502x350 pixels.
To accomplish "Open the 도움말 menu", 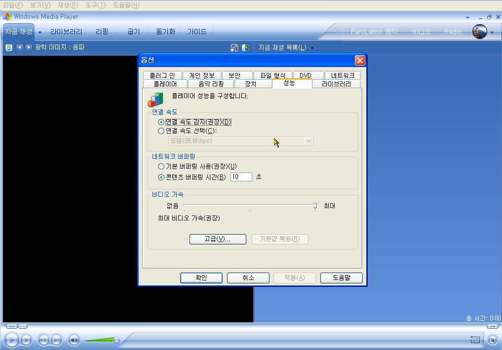I will tap(126, 5).
